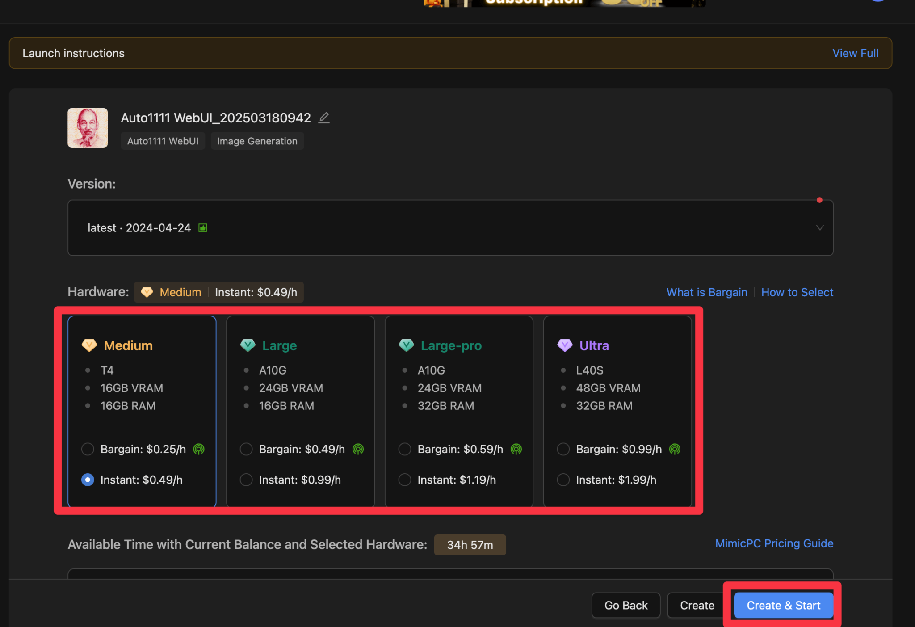Open the Version dropdown chevron

(x=819, y=228)
